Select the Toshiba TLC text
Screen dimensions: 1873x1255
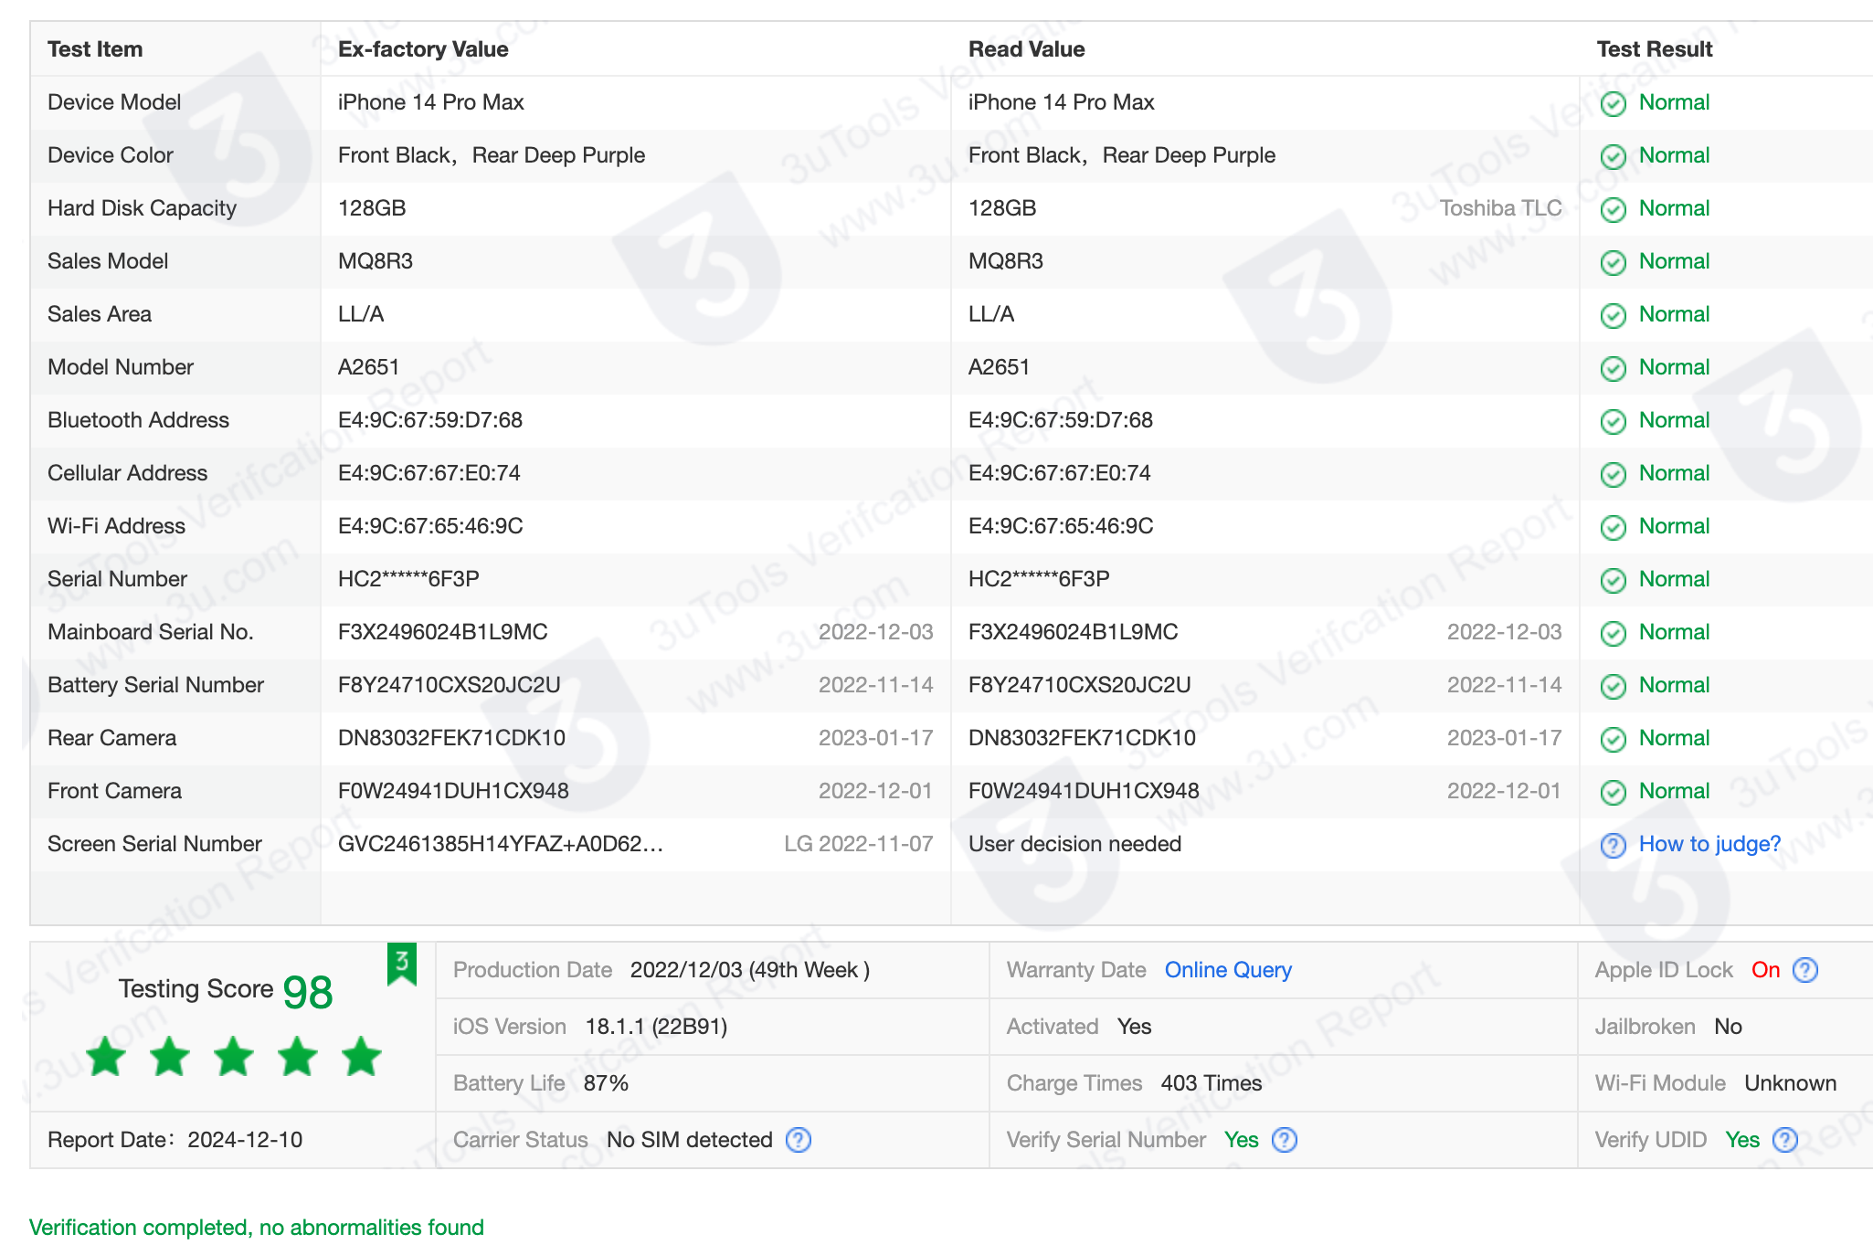[1501, 208]
